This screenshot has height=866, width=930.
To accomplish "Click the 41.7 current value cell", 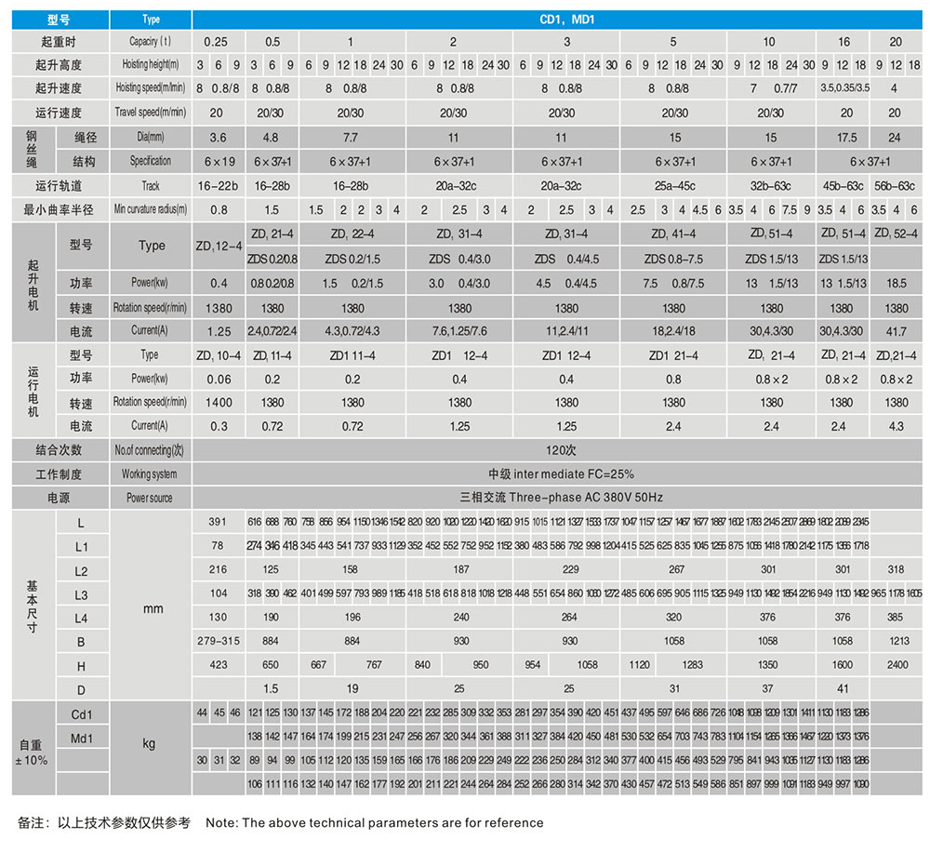I will click(x=897, y=330).
